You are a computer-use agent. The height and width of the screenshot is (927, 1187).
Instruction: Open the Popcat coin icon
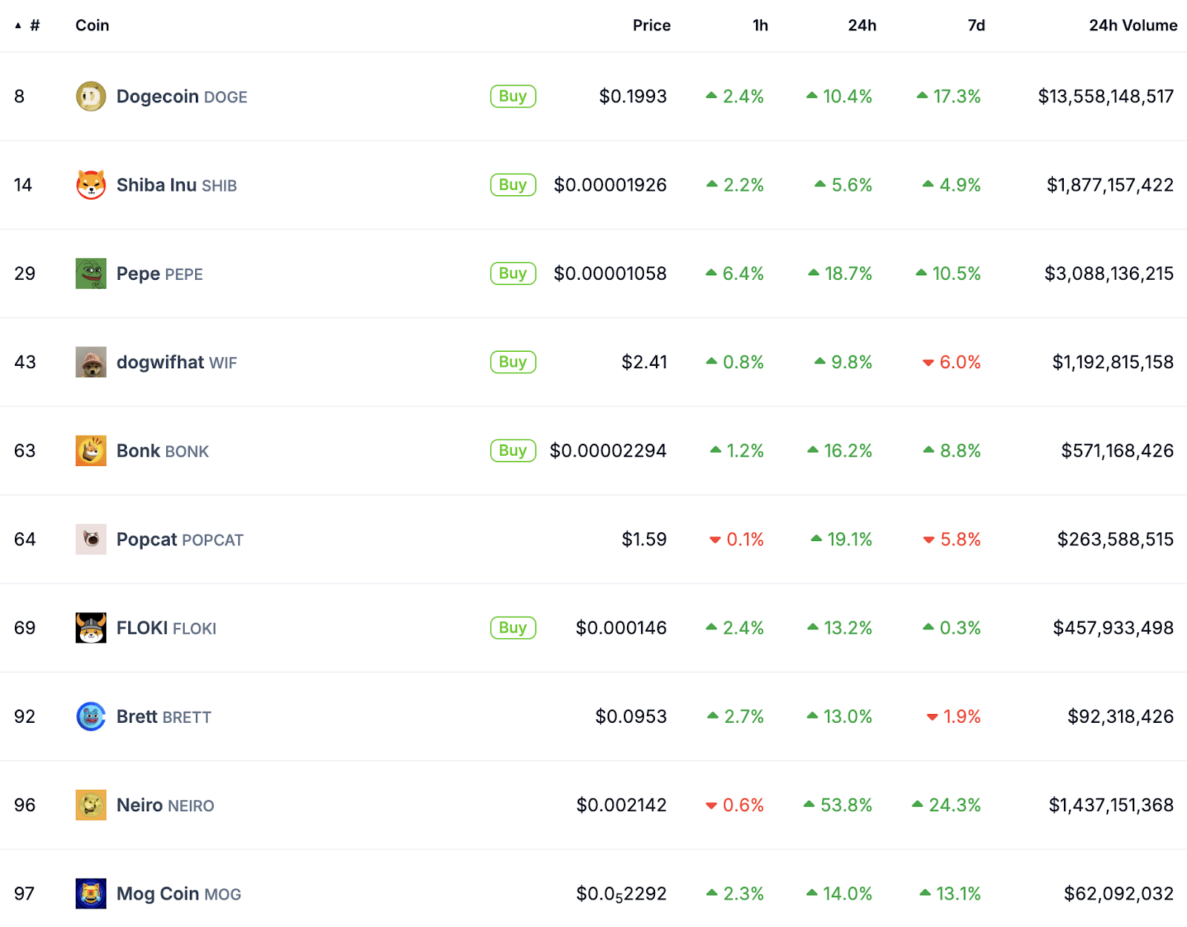(x=91, y=540)
